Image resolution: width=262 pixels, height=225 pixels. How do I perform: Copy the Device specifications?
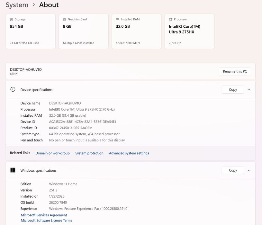click(x=233, y=90)
